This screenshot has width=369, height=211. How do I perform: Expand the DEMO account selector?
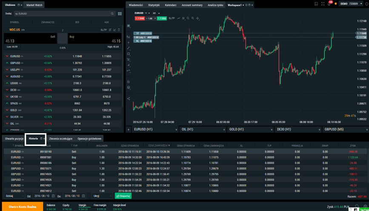click(x=351, y=4)
